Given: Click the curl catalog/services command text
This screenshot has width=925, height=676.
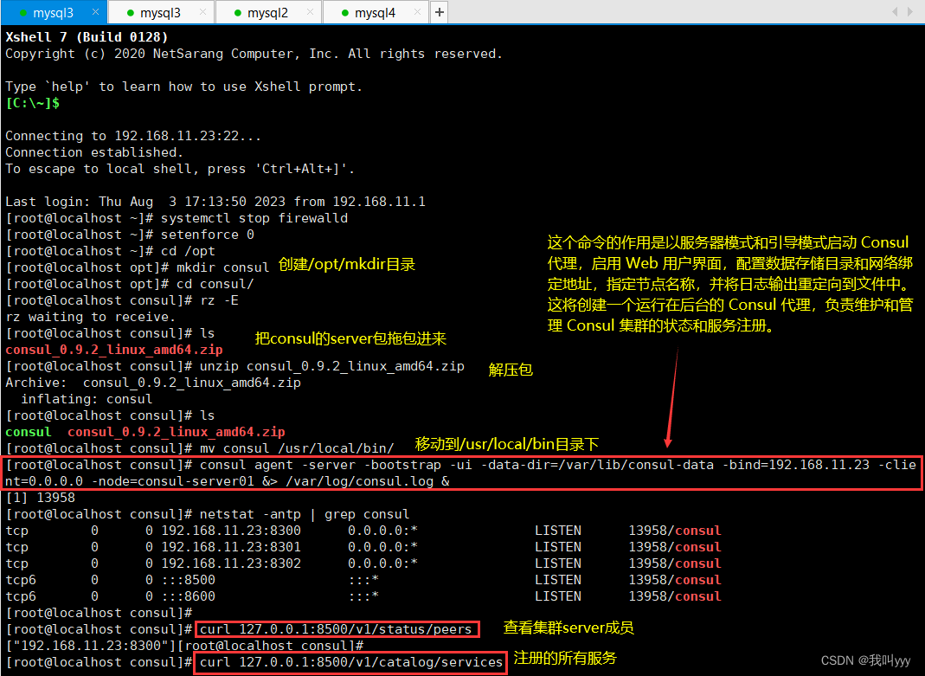Looking at the screenshot, I should pyautogui.click(x=350, y=662).
